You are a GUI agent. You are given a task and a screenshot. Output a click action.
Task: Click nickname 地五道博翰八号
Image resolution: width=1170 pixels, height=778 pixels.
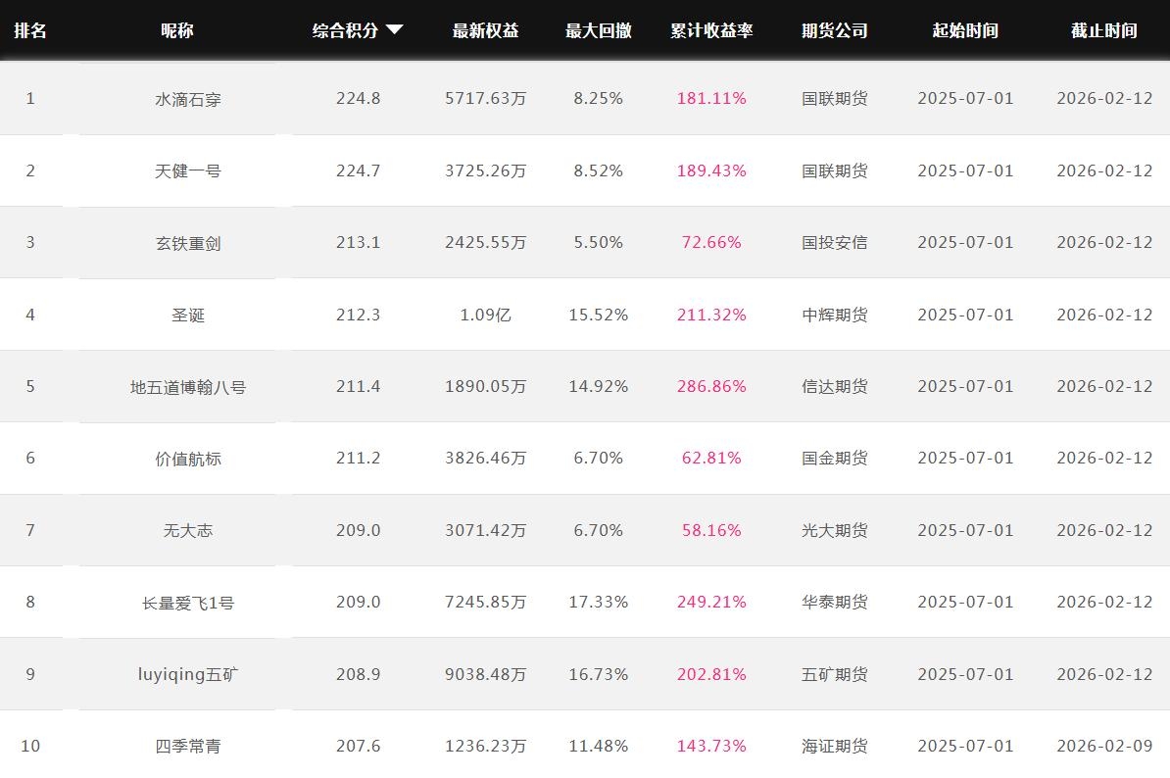188,387
